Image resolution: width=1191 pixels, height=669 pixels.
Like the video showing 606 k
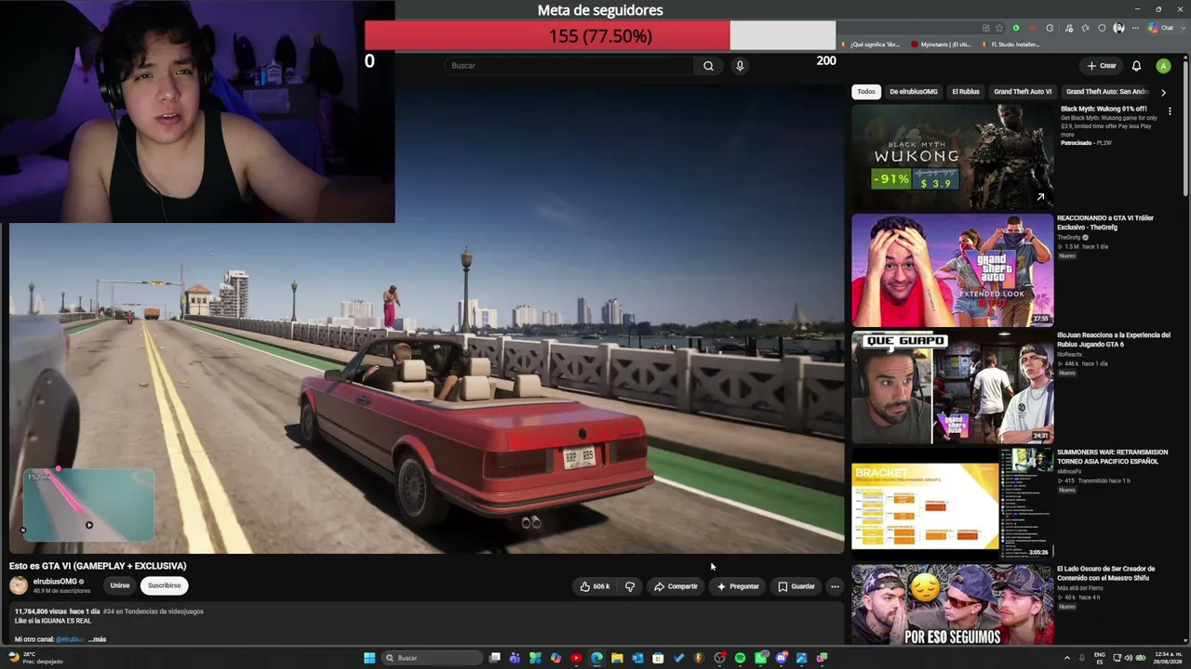[595, 586]
